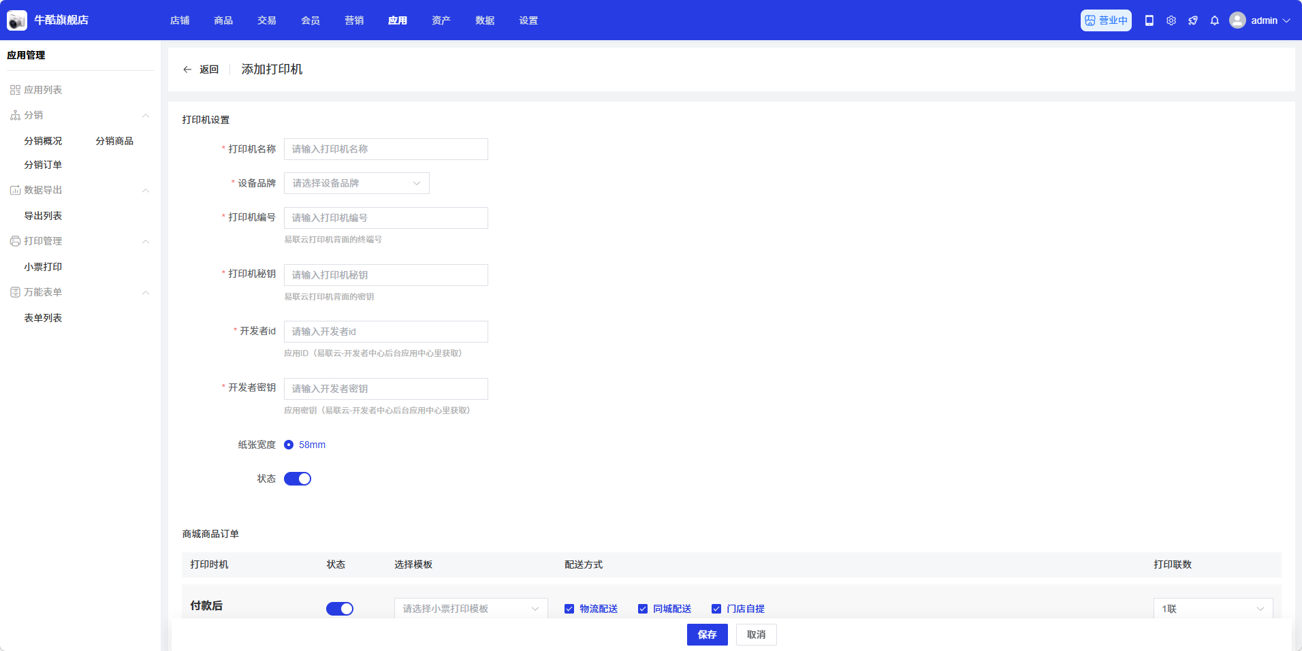Open the settings gear icon in header
1302x651 pixels.
(1171, 20)
